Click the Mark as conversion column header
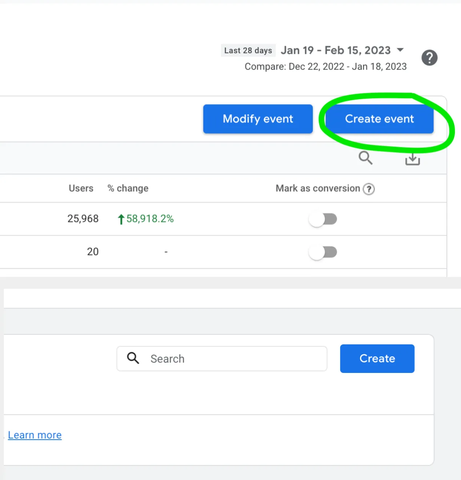This screenshot has height=480, width=461. 318,188
